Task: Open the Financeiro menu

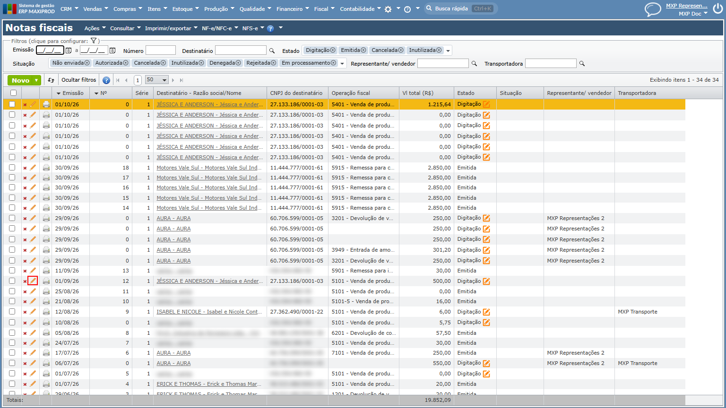Action: pyautogui.click(x=293, y=9)
